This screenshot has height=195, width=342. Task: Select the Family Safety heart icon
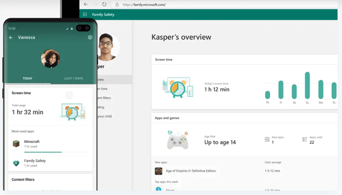click(x=16, y=163)
